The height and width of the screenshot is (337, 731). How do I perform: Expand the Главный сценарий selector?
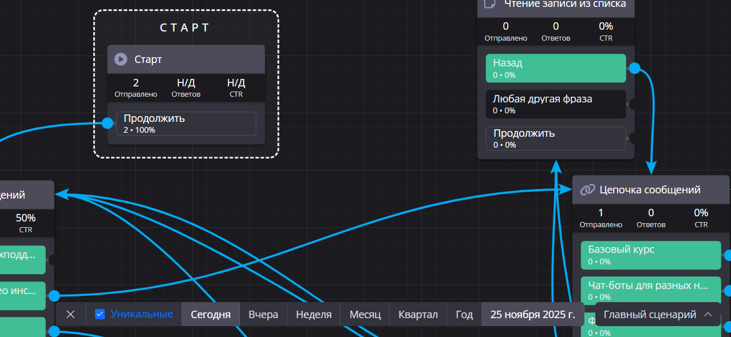[657, 314]
